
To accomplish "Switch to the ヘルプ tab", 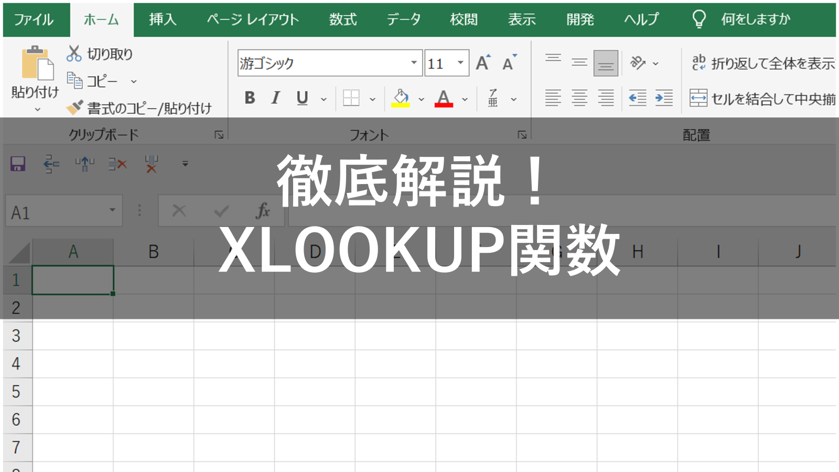I will 641,19.
